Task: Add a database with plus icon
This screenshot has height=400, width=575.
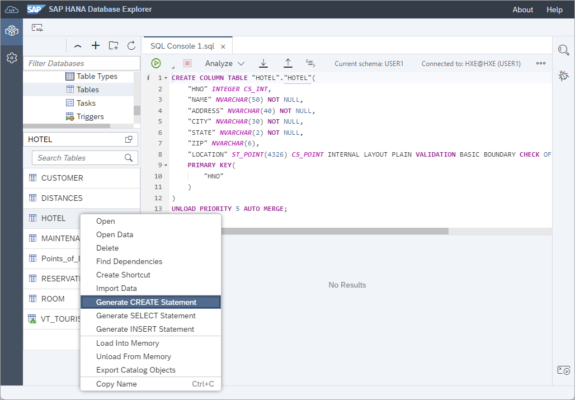Action: click(x=96, y=45)
